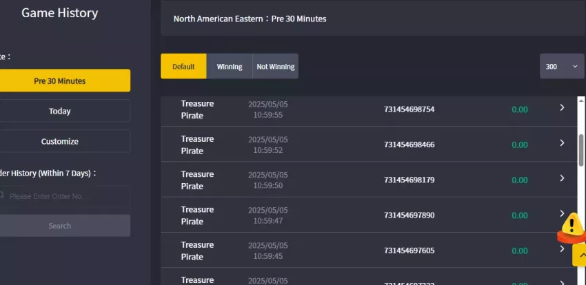Switch to the Not Winning tab
Screen dimensions: 586x285
point(276,66)
